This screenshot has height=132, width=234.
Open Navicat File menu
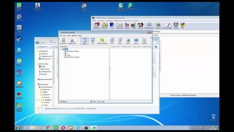tap(61, 36)
